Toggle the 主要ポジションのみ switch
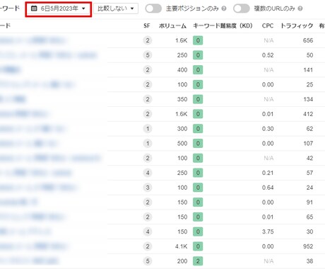The width and height of the screenshot is (325, 269). (x=153, y=8)
